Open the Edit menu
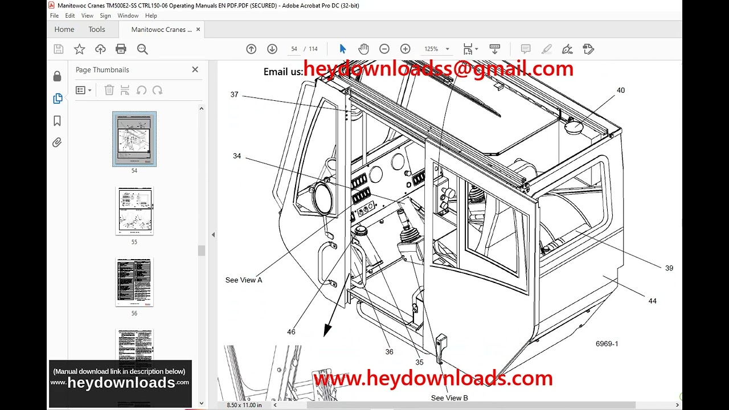This screenshot has height=410, width=729. tap(70, 16)
